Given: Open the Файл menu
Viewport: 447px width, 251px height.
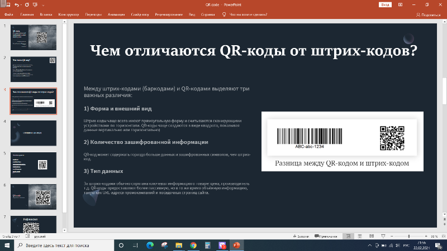Looking at the screenshot, I should coord(8,15).
